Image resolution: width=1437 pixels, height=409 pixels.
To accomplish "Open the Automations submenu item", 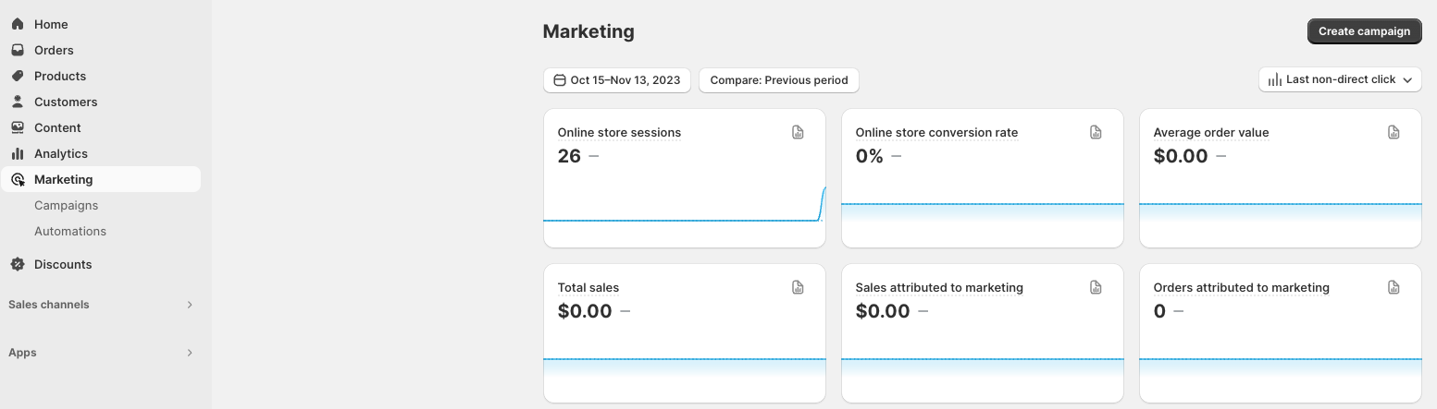I will (70, 231).
